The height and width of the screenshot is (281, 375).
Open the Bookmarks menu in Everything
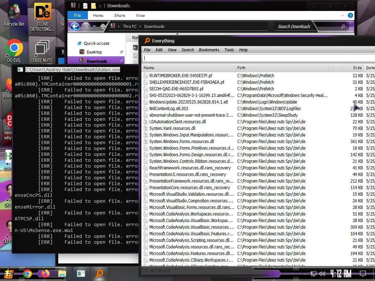[209, 50]
